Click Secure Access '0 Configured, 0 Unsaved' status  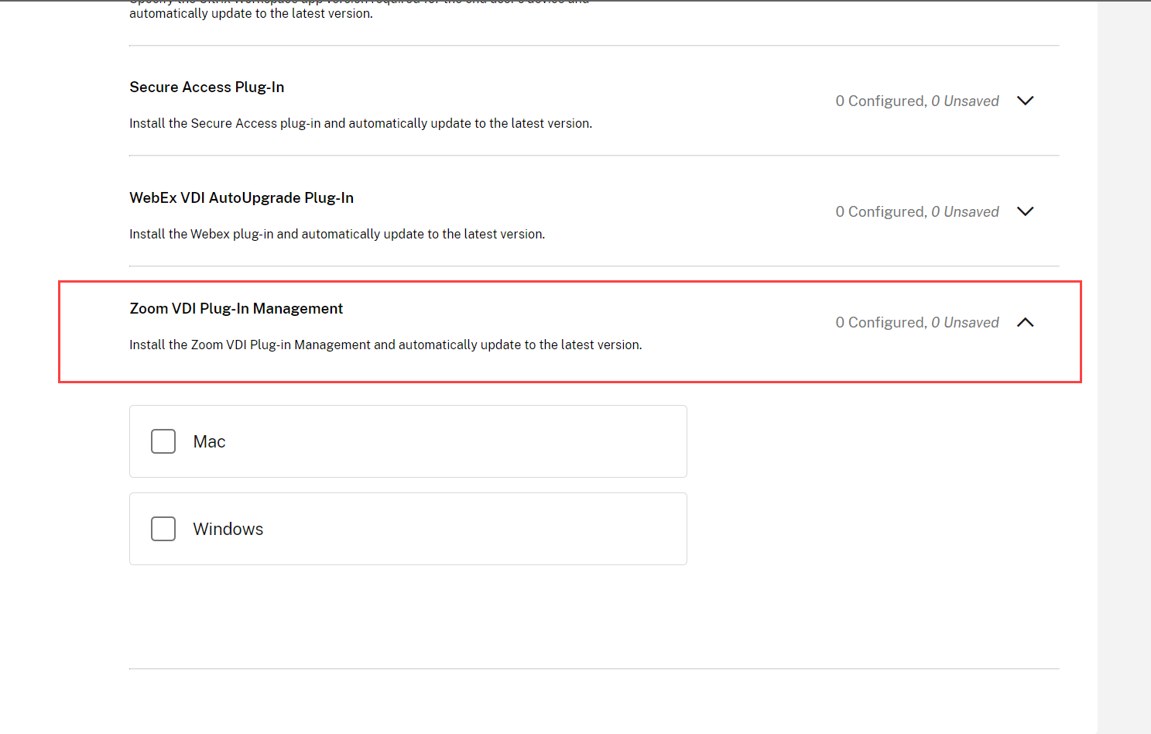point(917,101)
